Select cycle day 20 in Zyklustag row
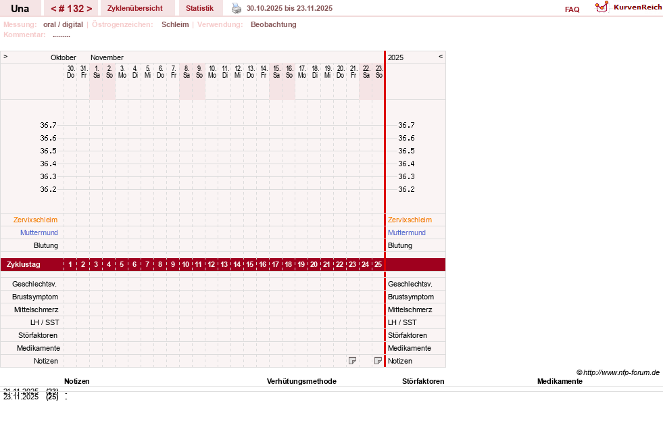 coord(314,265)
